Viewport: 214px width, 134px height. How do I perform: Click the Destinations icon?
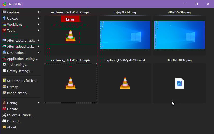[4, 52]
